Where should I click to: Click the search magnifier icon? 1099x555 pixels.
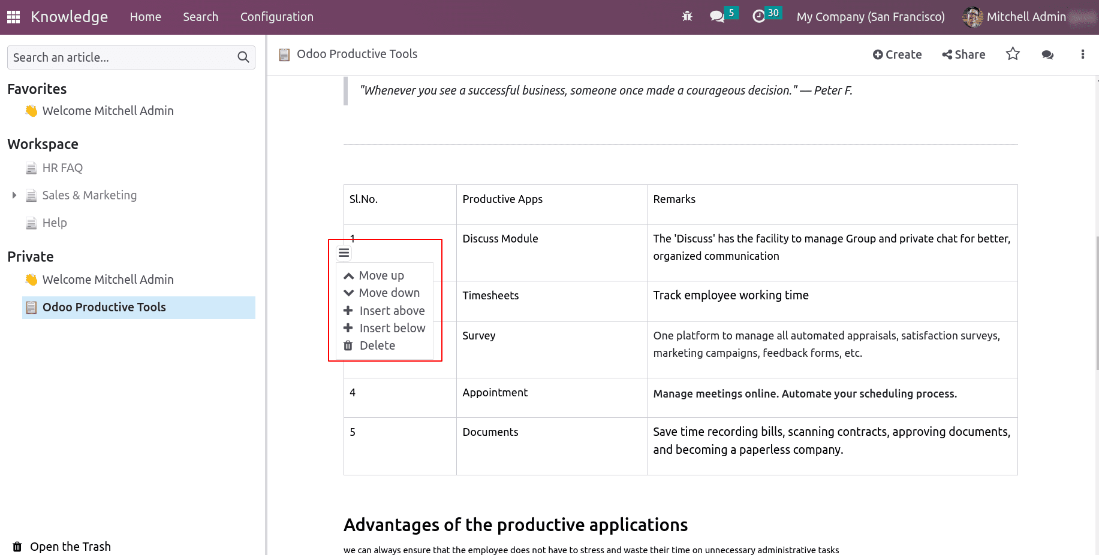tap(243, 57)
